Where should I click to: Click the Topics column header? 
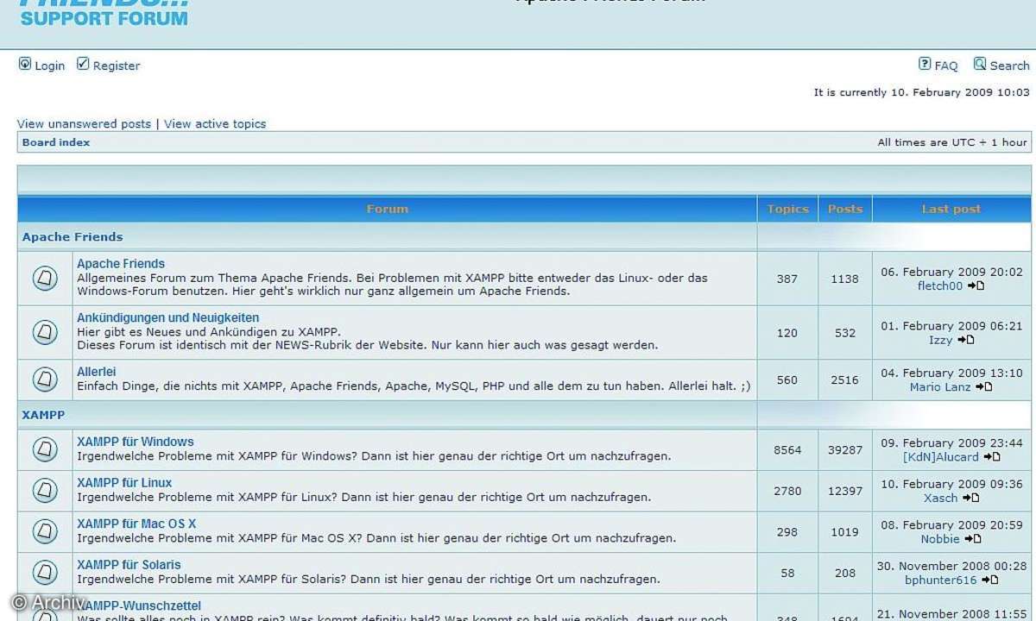pyautogui.click(x=787, y=209)
